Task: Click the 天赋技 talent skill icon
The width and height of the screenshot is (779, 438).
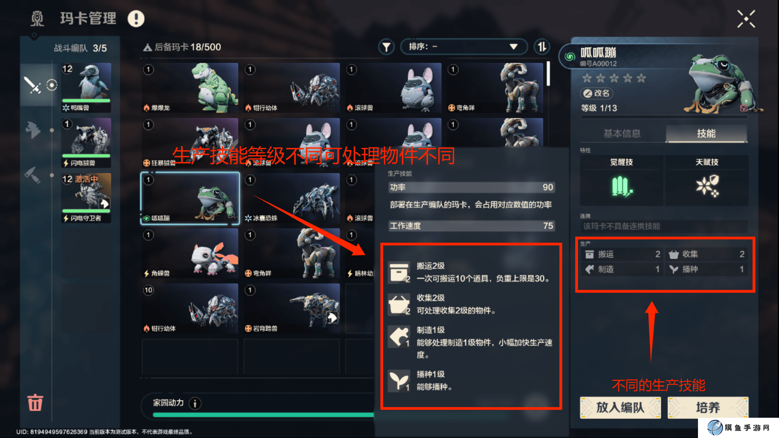Action: [x=707, y=186]
